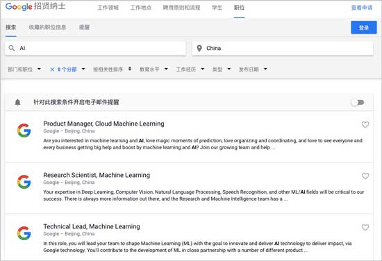Click Google – Beijing, China under Research Scientist
382x261 pixels.
tap(69, 183)
